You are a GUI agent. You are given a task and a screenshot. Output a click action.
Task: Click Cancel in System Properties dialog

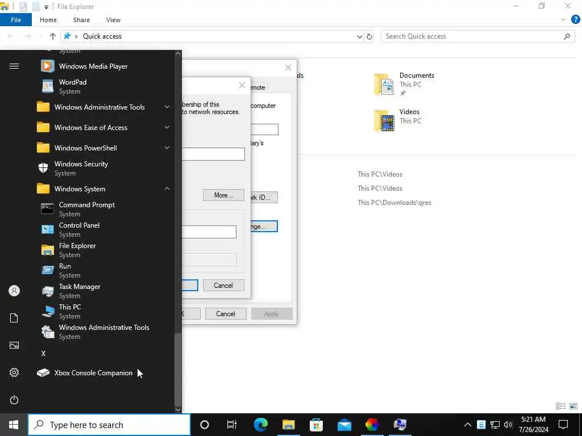click(x=226, y=313)
